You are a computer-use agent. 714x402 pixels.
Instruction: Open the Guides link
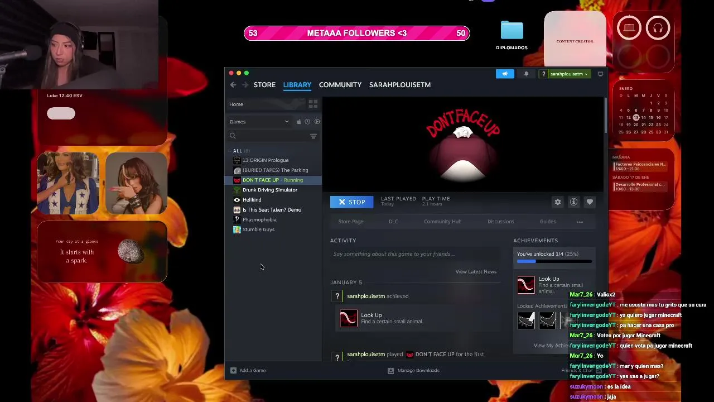tap(548, 222)
